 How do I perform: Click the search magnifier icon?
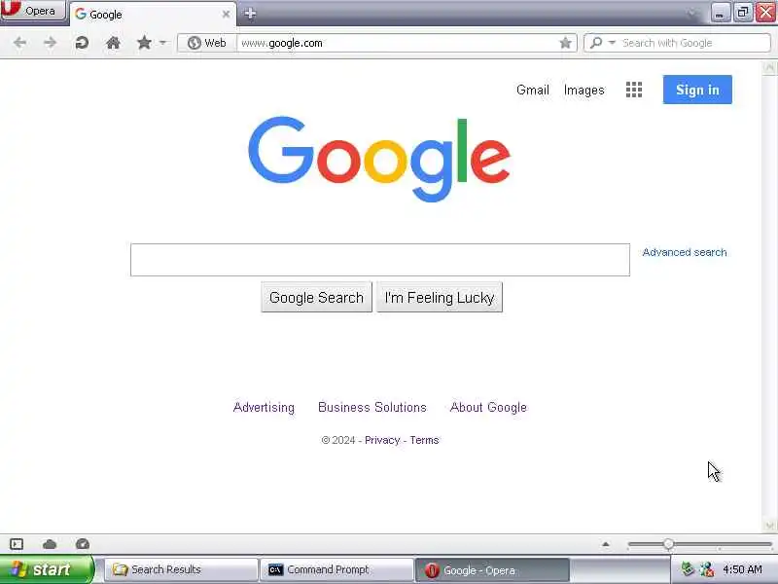point(596,43)
